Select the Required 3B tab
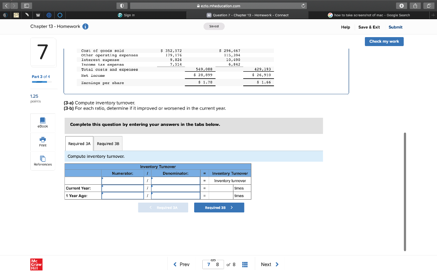The image size is (437, 273). click(x=108, y=143)
